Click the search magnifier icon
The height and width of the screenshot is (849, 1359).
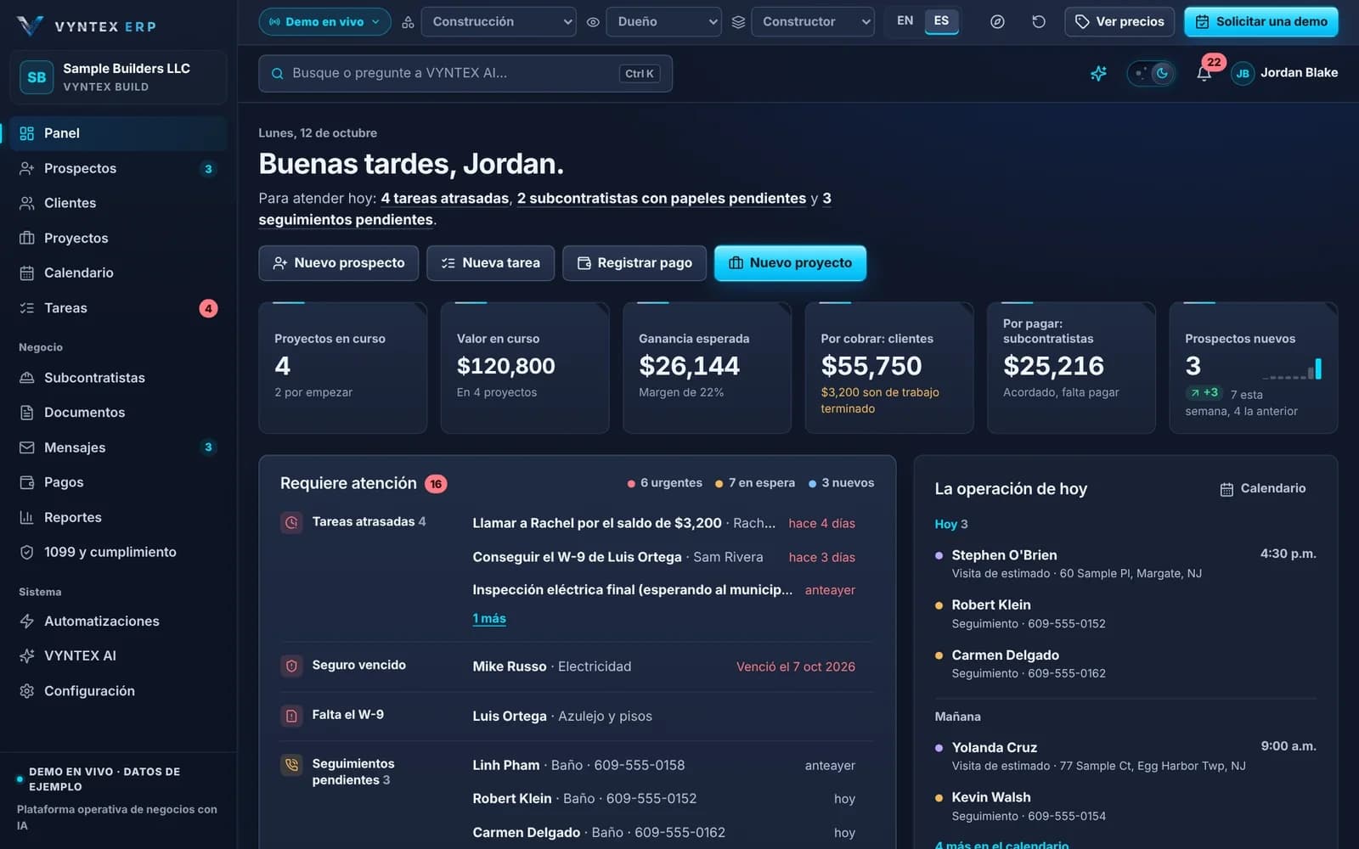click(277, 74)
